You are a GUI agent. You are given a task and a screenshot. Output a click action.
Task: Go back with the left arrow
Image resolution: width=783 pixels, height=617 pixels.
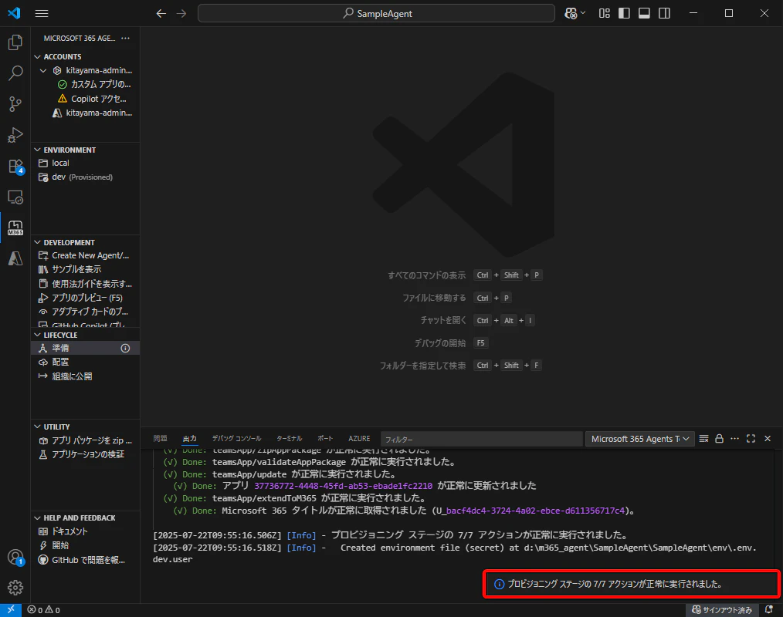coord(161,13)
